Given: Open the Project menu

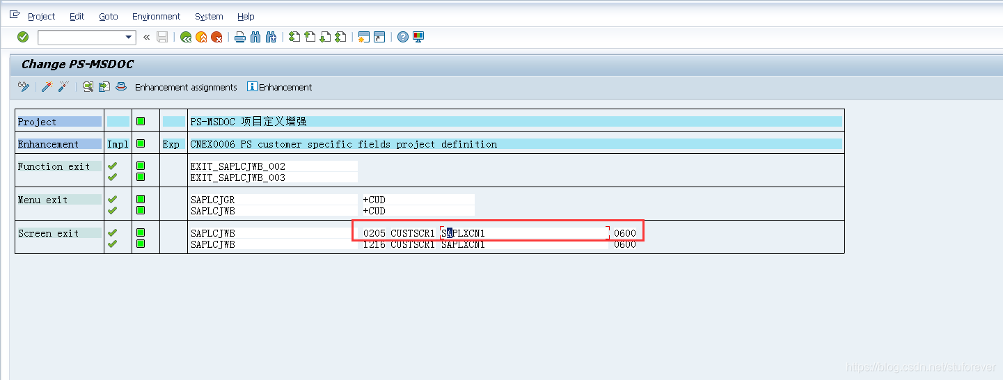Looking at the screenshot, I should pyautogui.click(x=42, y=16).
